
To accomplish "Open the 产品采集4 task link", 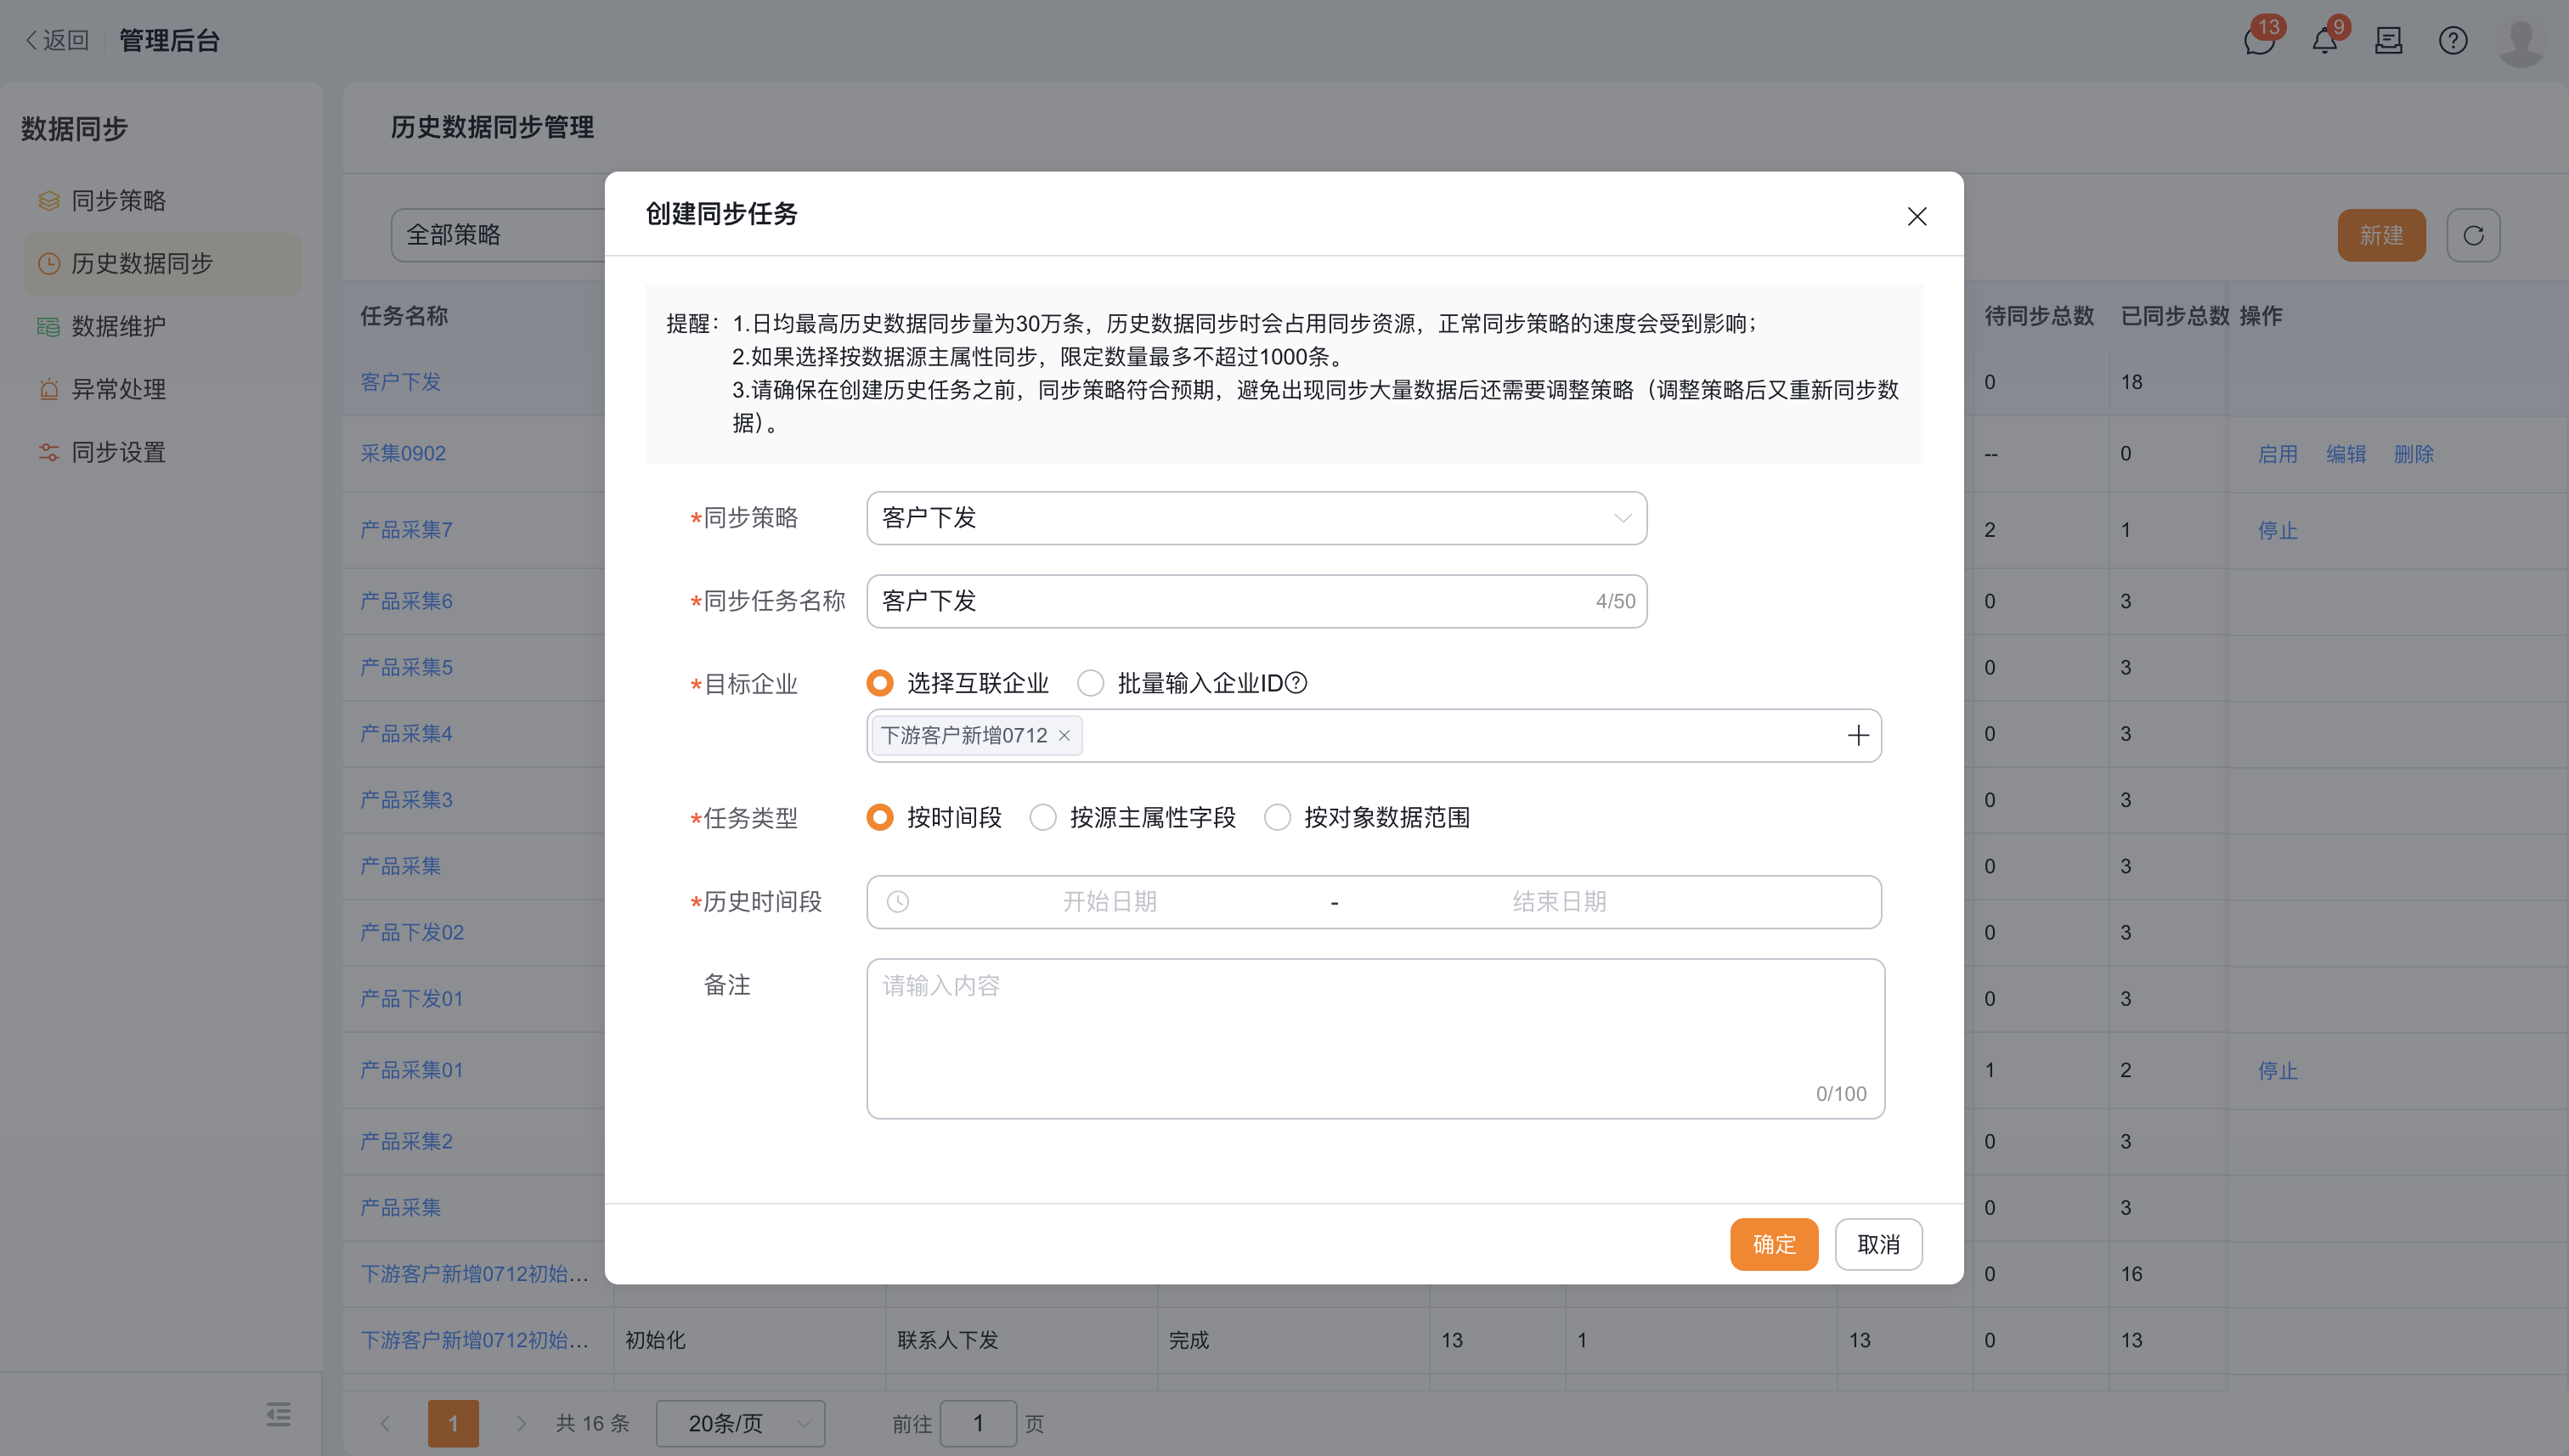I will (x=406, y=734).
